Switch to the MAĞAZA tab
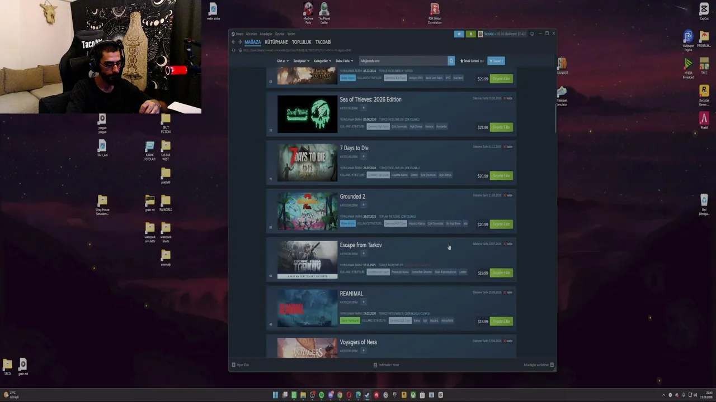This screenshot has width=716, height=402. tap(253, 42)
